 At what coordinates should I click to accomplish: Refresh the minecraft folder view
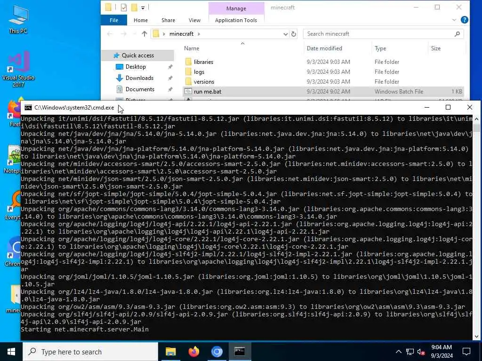[x=294, y=34]
